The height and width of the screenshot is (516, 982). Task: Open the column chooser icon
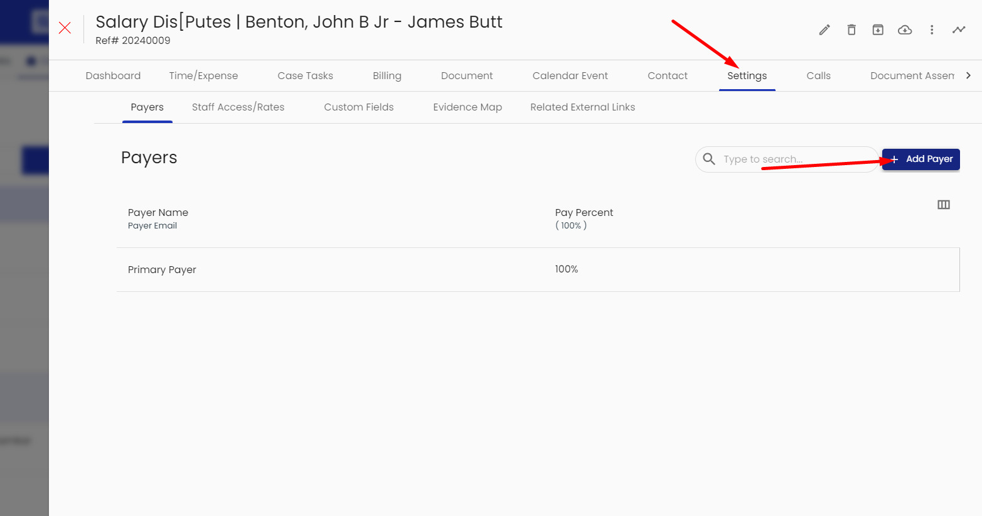(943, 205)
